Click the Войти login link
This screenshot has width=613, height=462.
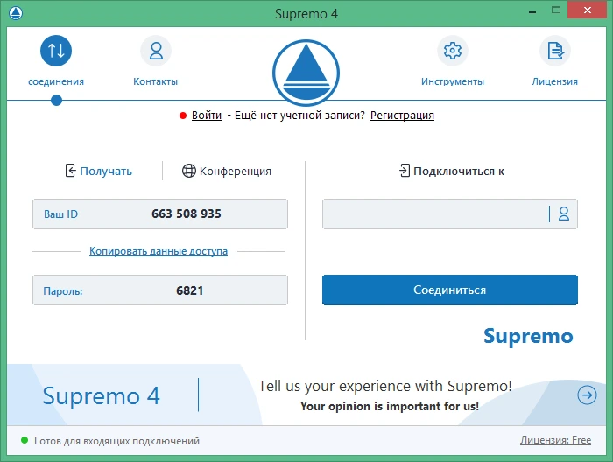click(x=207, y=115)
